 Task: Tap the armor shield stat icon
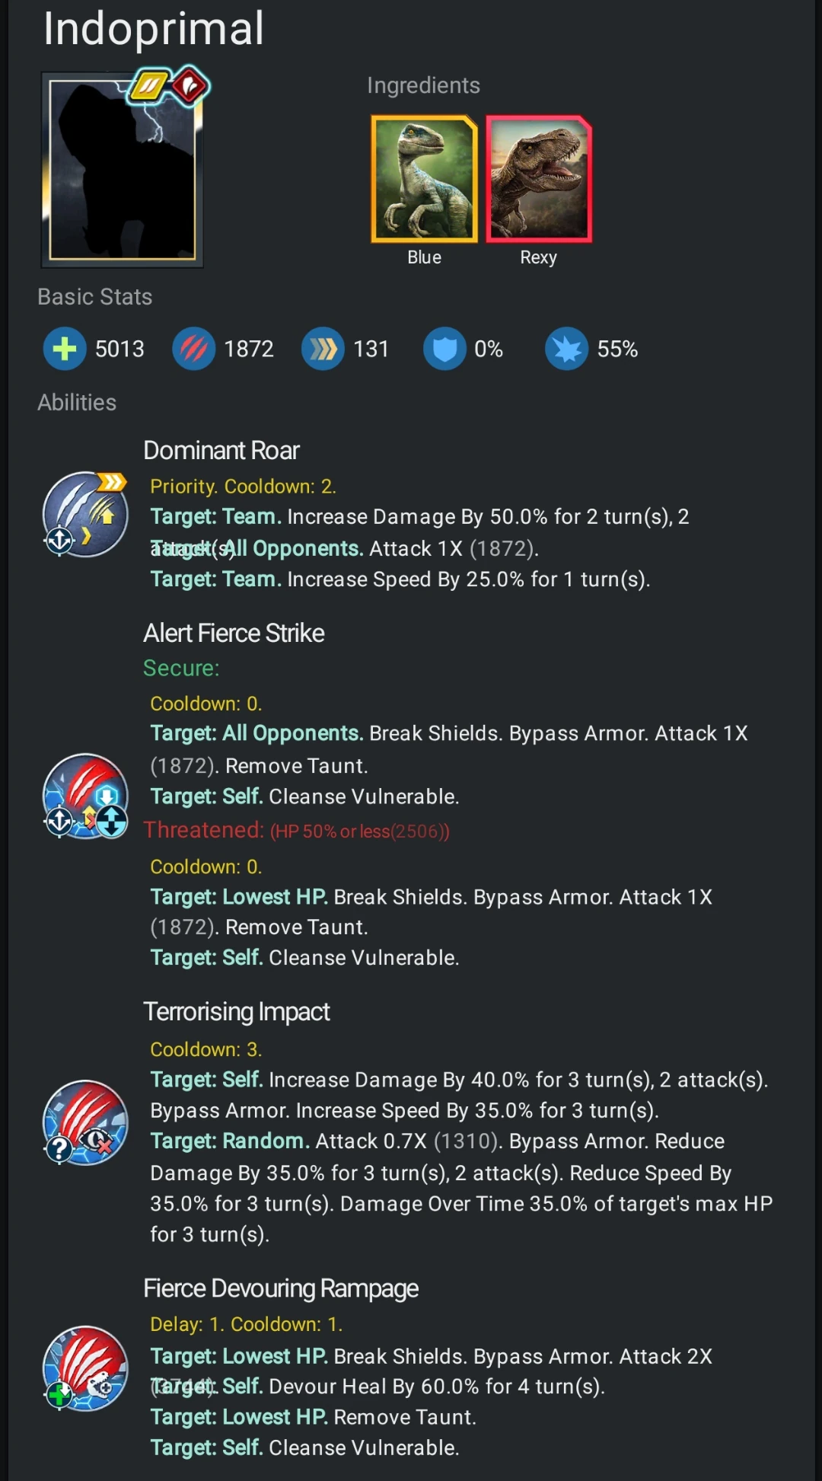(444, 349)
